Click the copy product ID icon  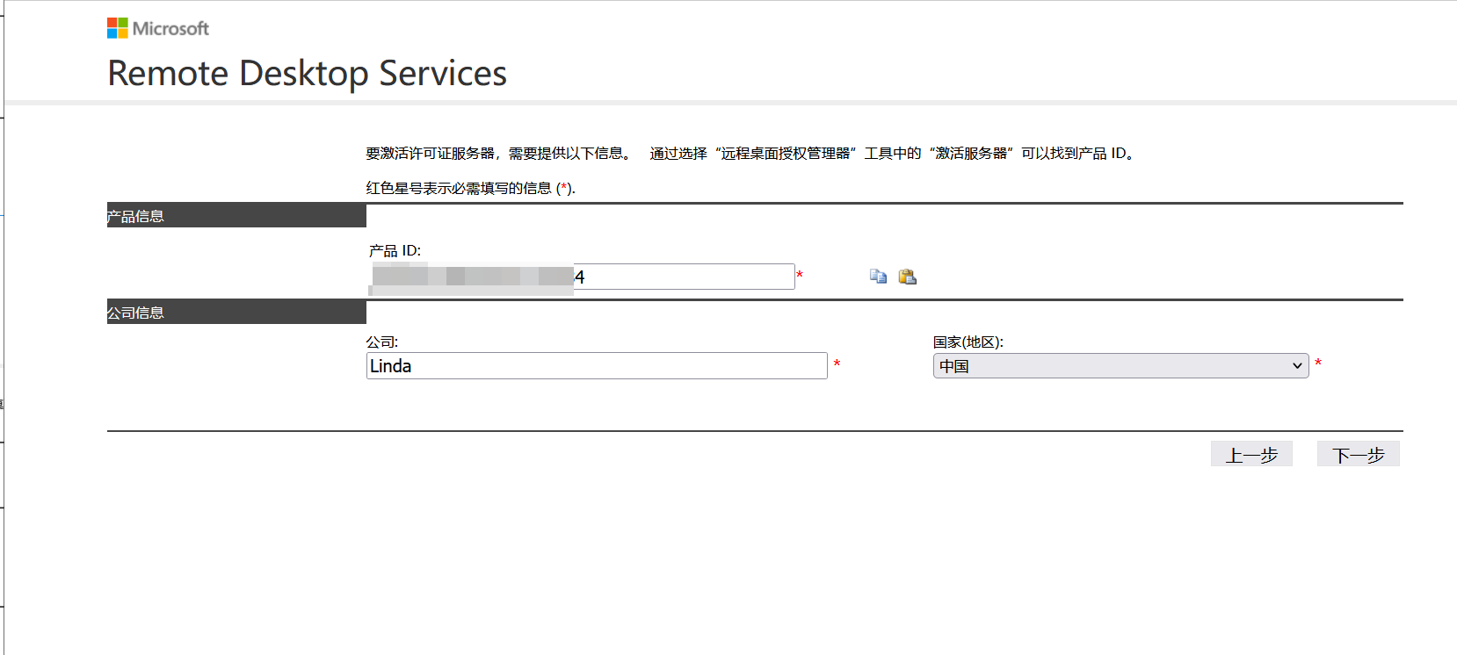click(x=878, y=277)
